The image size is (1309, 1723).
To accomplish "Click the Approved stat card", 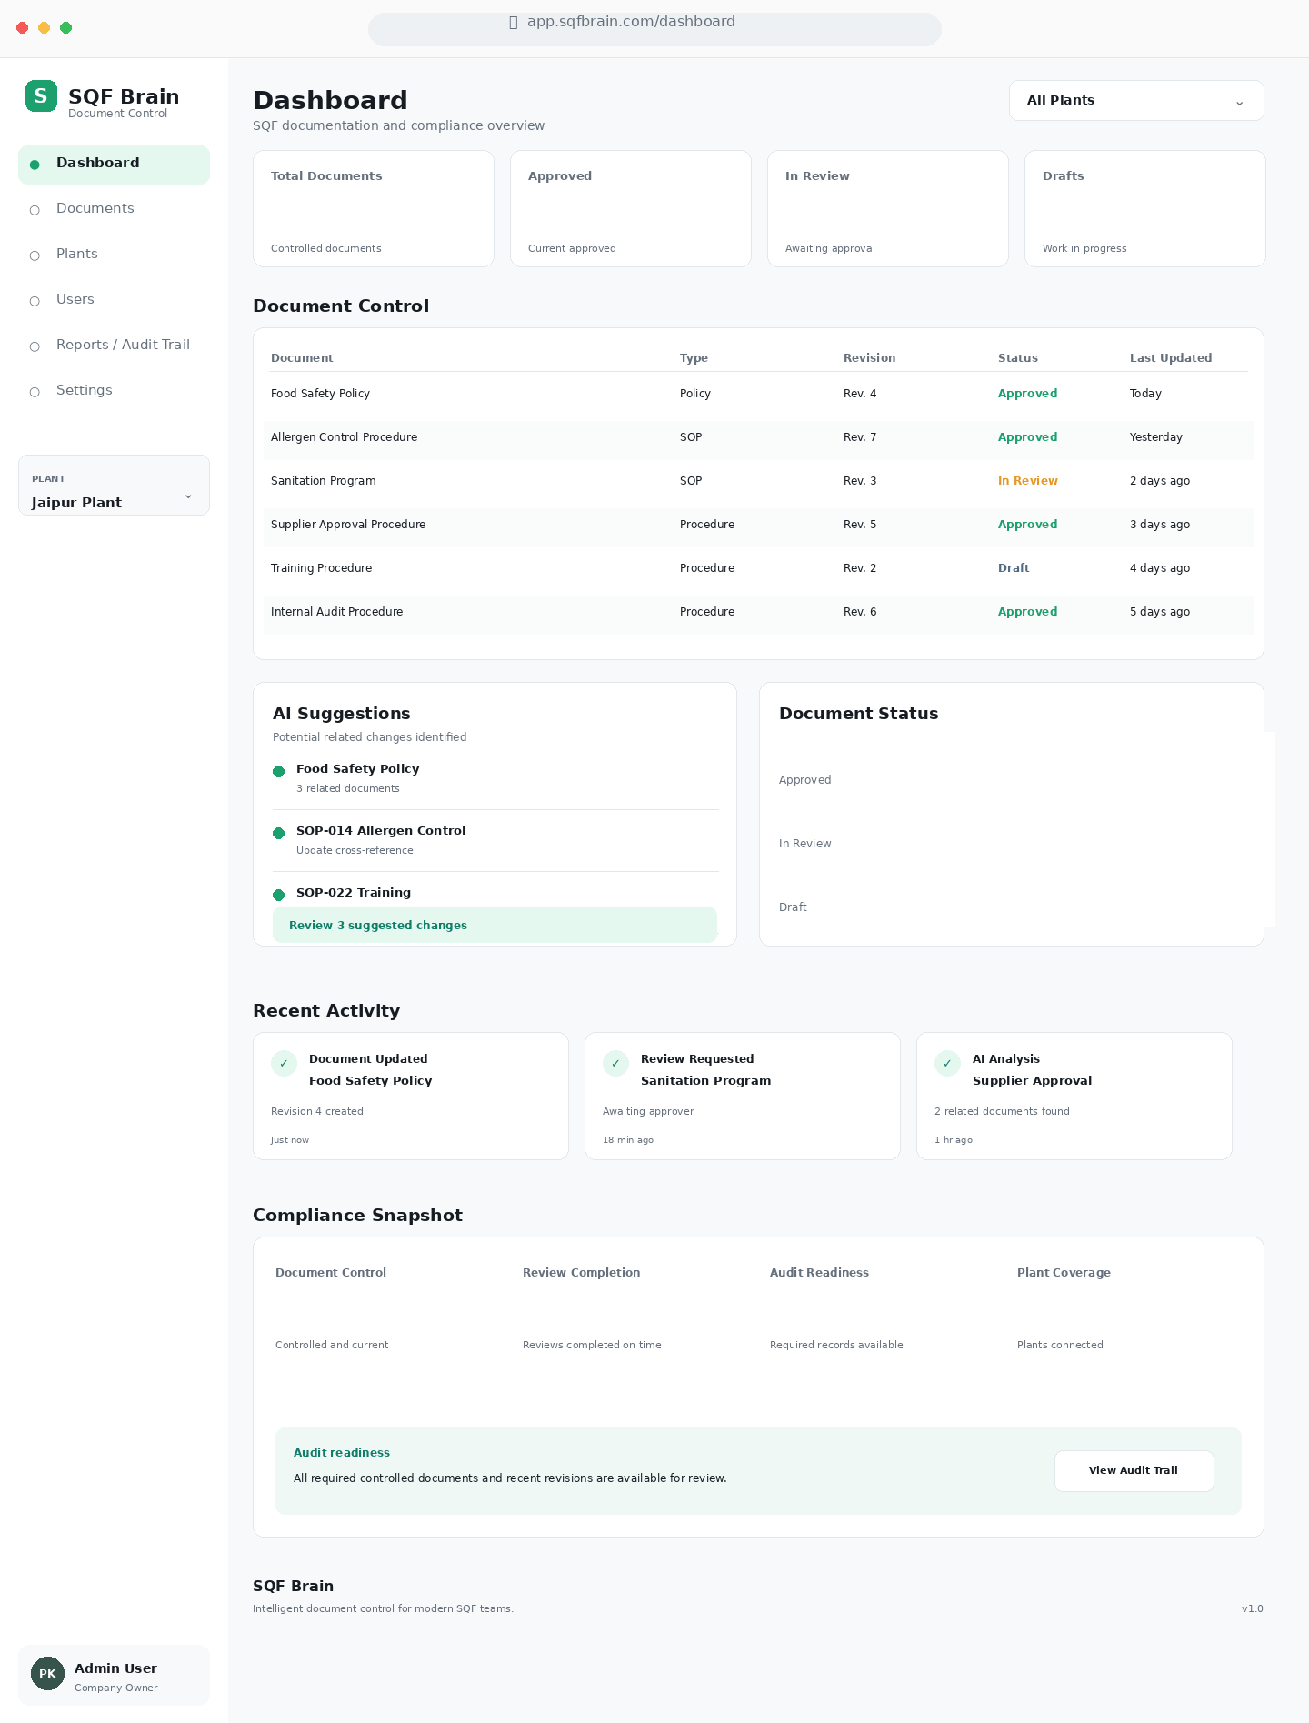I will tap(631, 208).
